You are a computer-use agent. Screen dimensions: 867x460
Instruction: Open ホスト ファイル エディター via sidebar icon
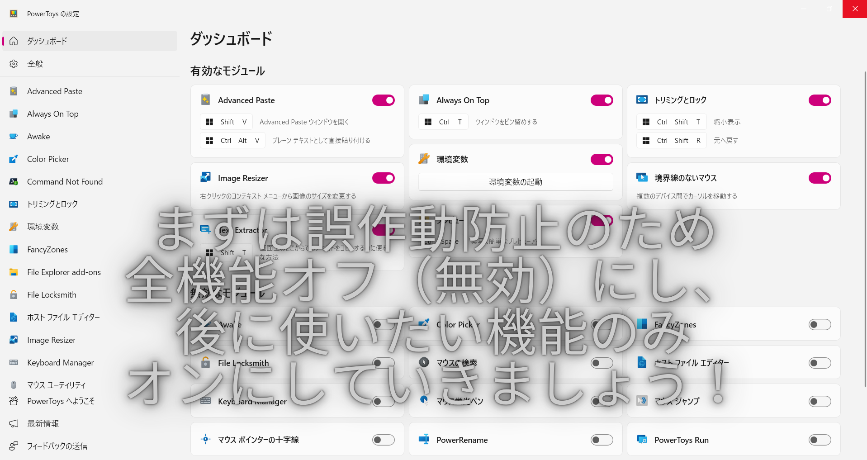point(14,318)
